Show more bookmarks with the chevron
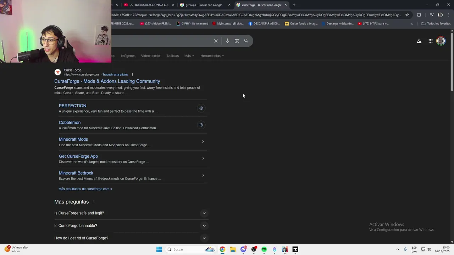Viewport: 454px width, 255px height. pyautogui.click(x=412, y=24)
